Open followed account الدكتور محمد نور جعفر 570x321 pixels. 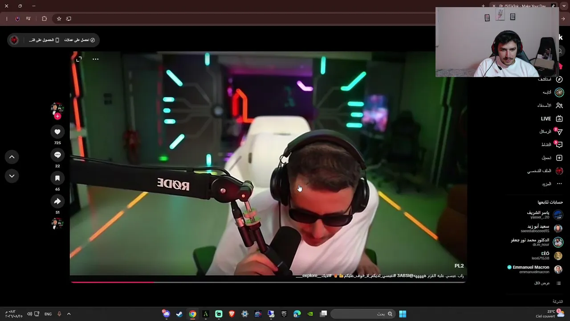click(537, 242)
